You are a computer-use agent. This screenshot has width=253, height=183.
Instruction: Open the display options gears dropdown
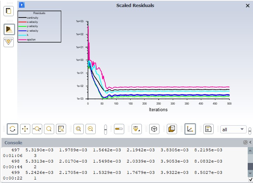(137, 129)
